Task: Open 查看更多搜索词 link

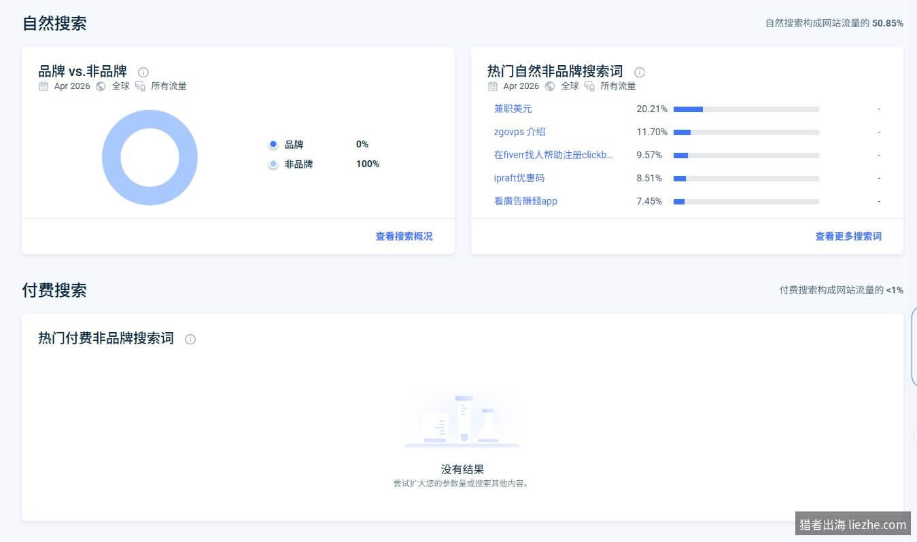Action: [848, 236]
